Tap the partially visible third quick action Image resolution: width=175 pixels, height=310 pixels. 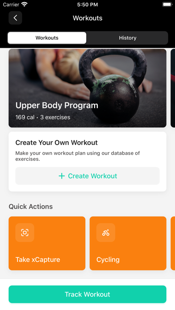coord(173,243)
